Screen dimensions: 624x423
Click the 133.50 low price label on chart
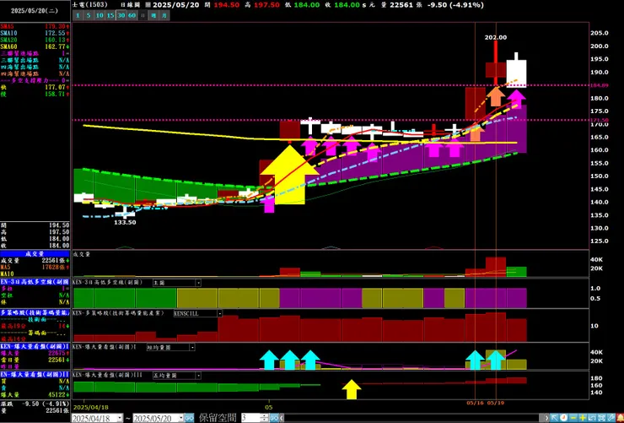point(125,222)
